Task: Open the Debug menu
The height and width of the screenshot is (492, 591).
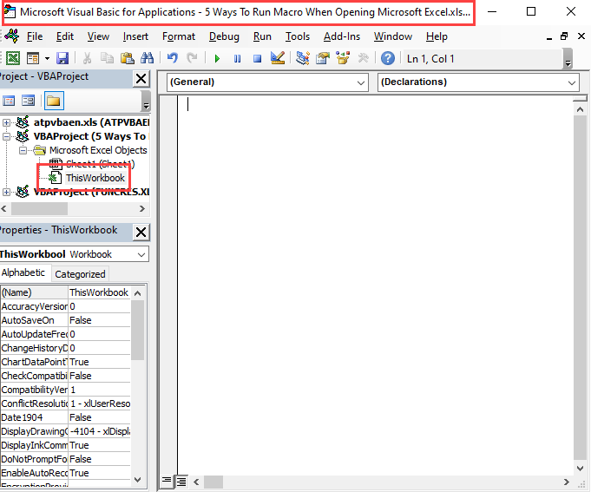Action: tap(224, 36)
